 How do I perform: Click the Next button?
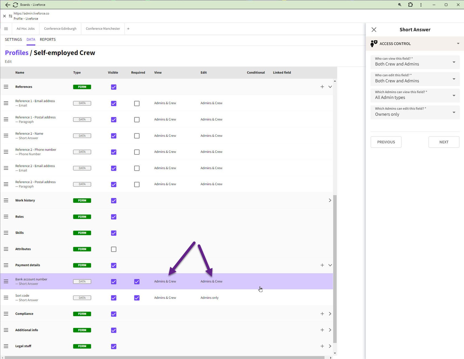pyautogui.click(x=444, y=142)
